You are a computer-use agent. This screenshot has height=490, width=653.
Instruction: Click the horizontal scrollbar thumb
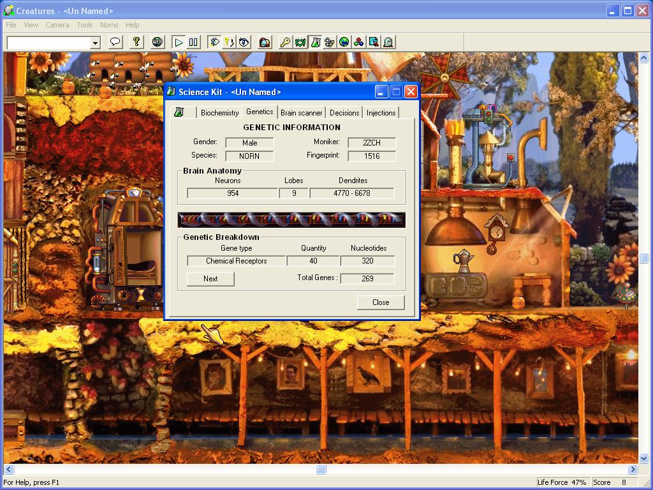(321, 470)
